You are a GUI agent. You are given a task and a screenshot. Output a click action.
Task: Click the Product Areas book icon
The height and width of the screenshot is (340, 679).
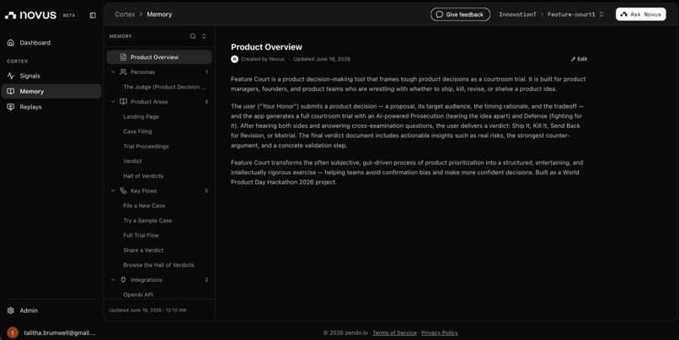[123, 102]
